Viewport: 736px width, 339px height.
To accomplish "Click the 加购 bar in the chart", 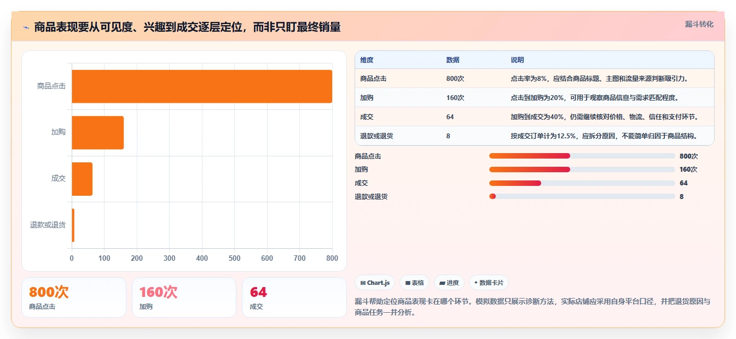I will (x=98, y=132).
